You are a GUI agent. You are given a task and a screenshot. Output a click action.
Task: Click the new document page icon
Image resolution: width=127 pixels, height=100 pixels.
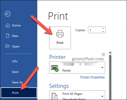tap(8, 36)
